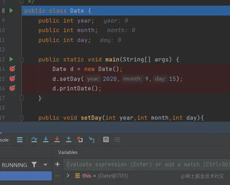Click the class name 'Date' on line 8
This screenshot has width=230, height=185.
point(77,11)
